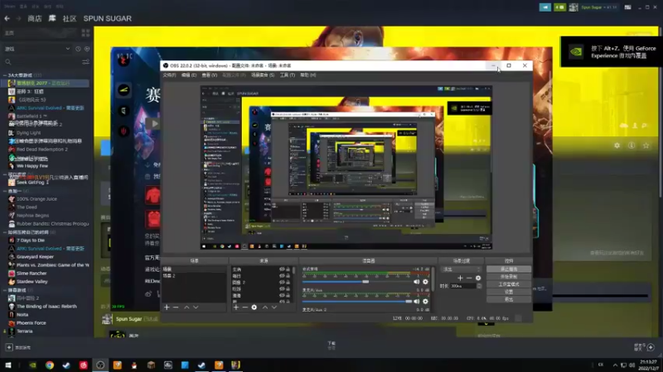Add a new scene in OBS scenes panel

pyautogui.click(x=167, y=308)
